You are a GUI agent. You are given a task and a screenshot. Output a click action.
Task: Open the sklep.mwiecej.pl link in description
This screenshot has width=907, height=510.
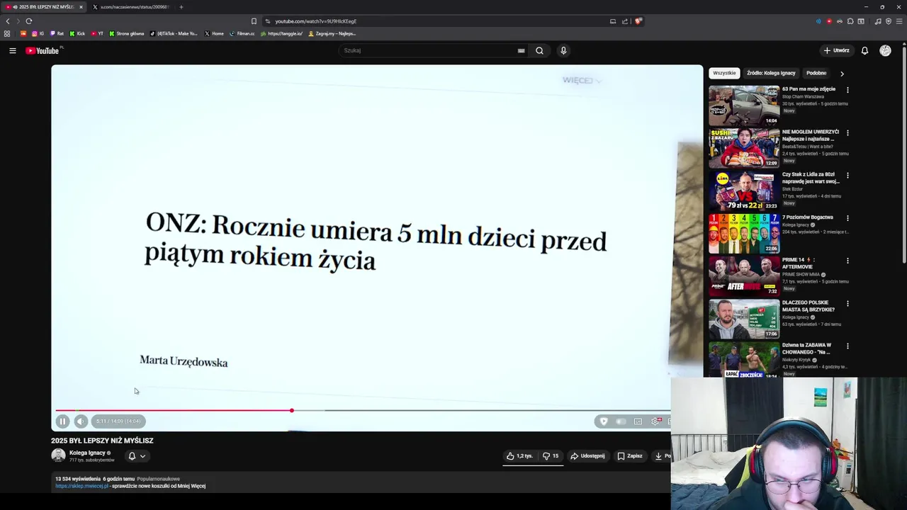[81, 486]
